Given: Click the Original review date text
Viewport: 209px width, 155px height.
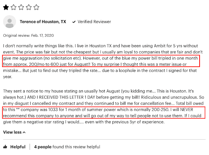Looking at the screenshot, I should (29, 35).
